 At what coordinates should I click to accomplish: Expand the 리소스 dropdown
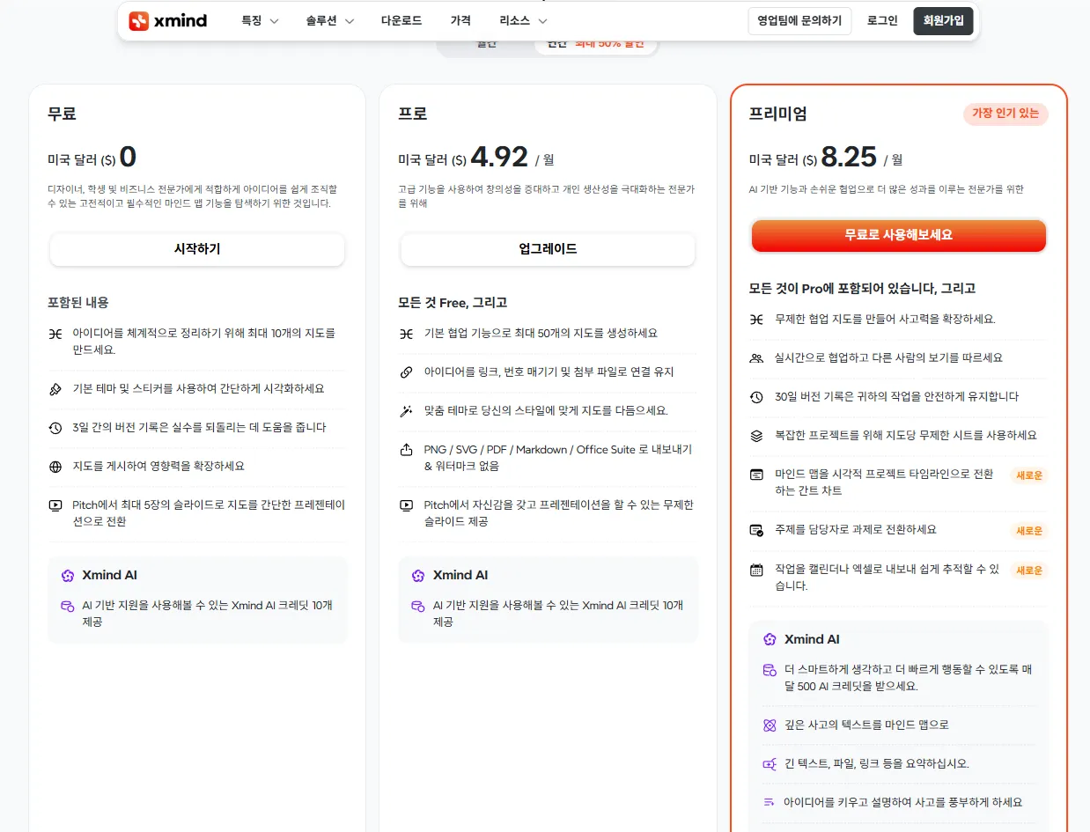click(x=521, y=20)
